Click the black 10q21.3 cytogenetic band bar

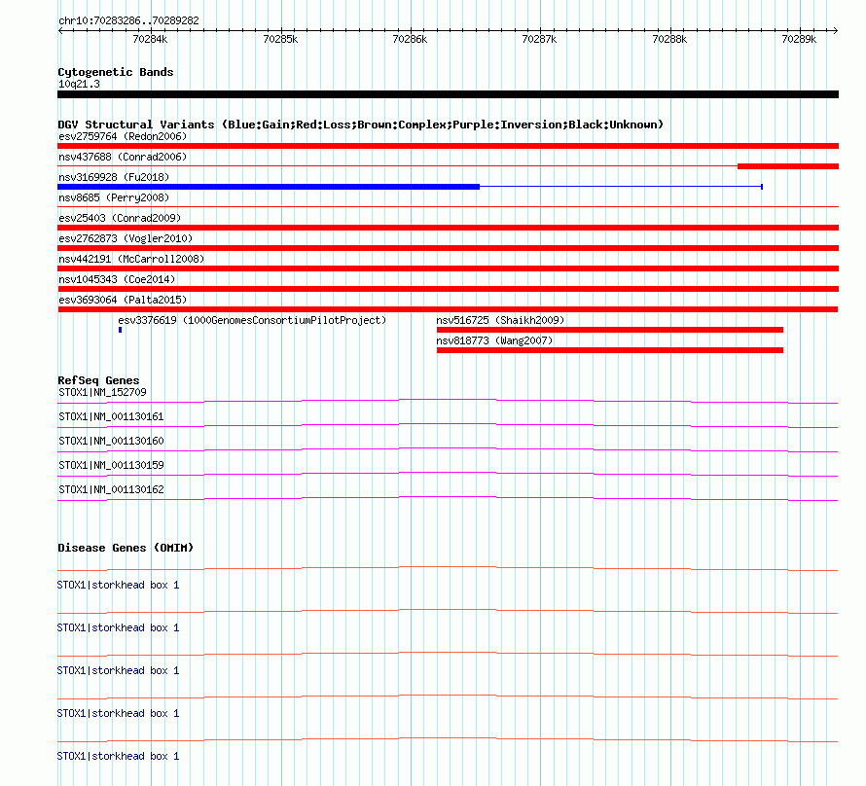(x=448, y=94)
